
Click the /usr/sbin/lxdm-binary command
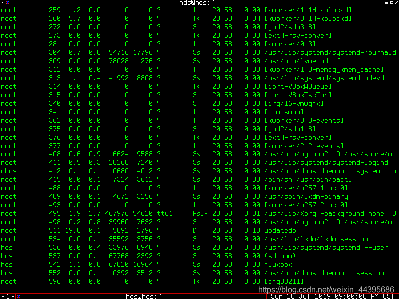(306, 197)
